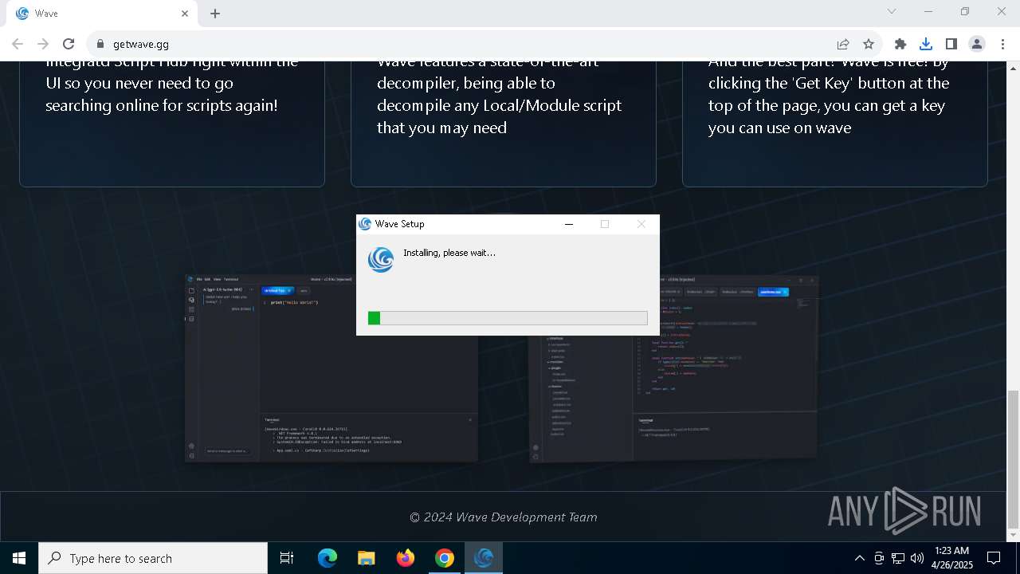Switch to Wave Setup on taskbar
This screenshot has width=1020, height=574.
point(484,558)
